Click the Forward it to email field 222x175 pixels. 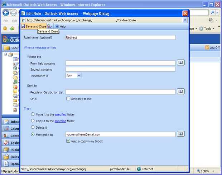click(x=120, y=134)
